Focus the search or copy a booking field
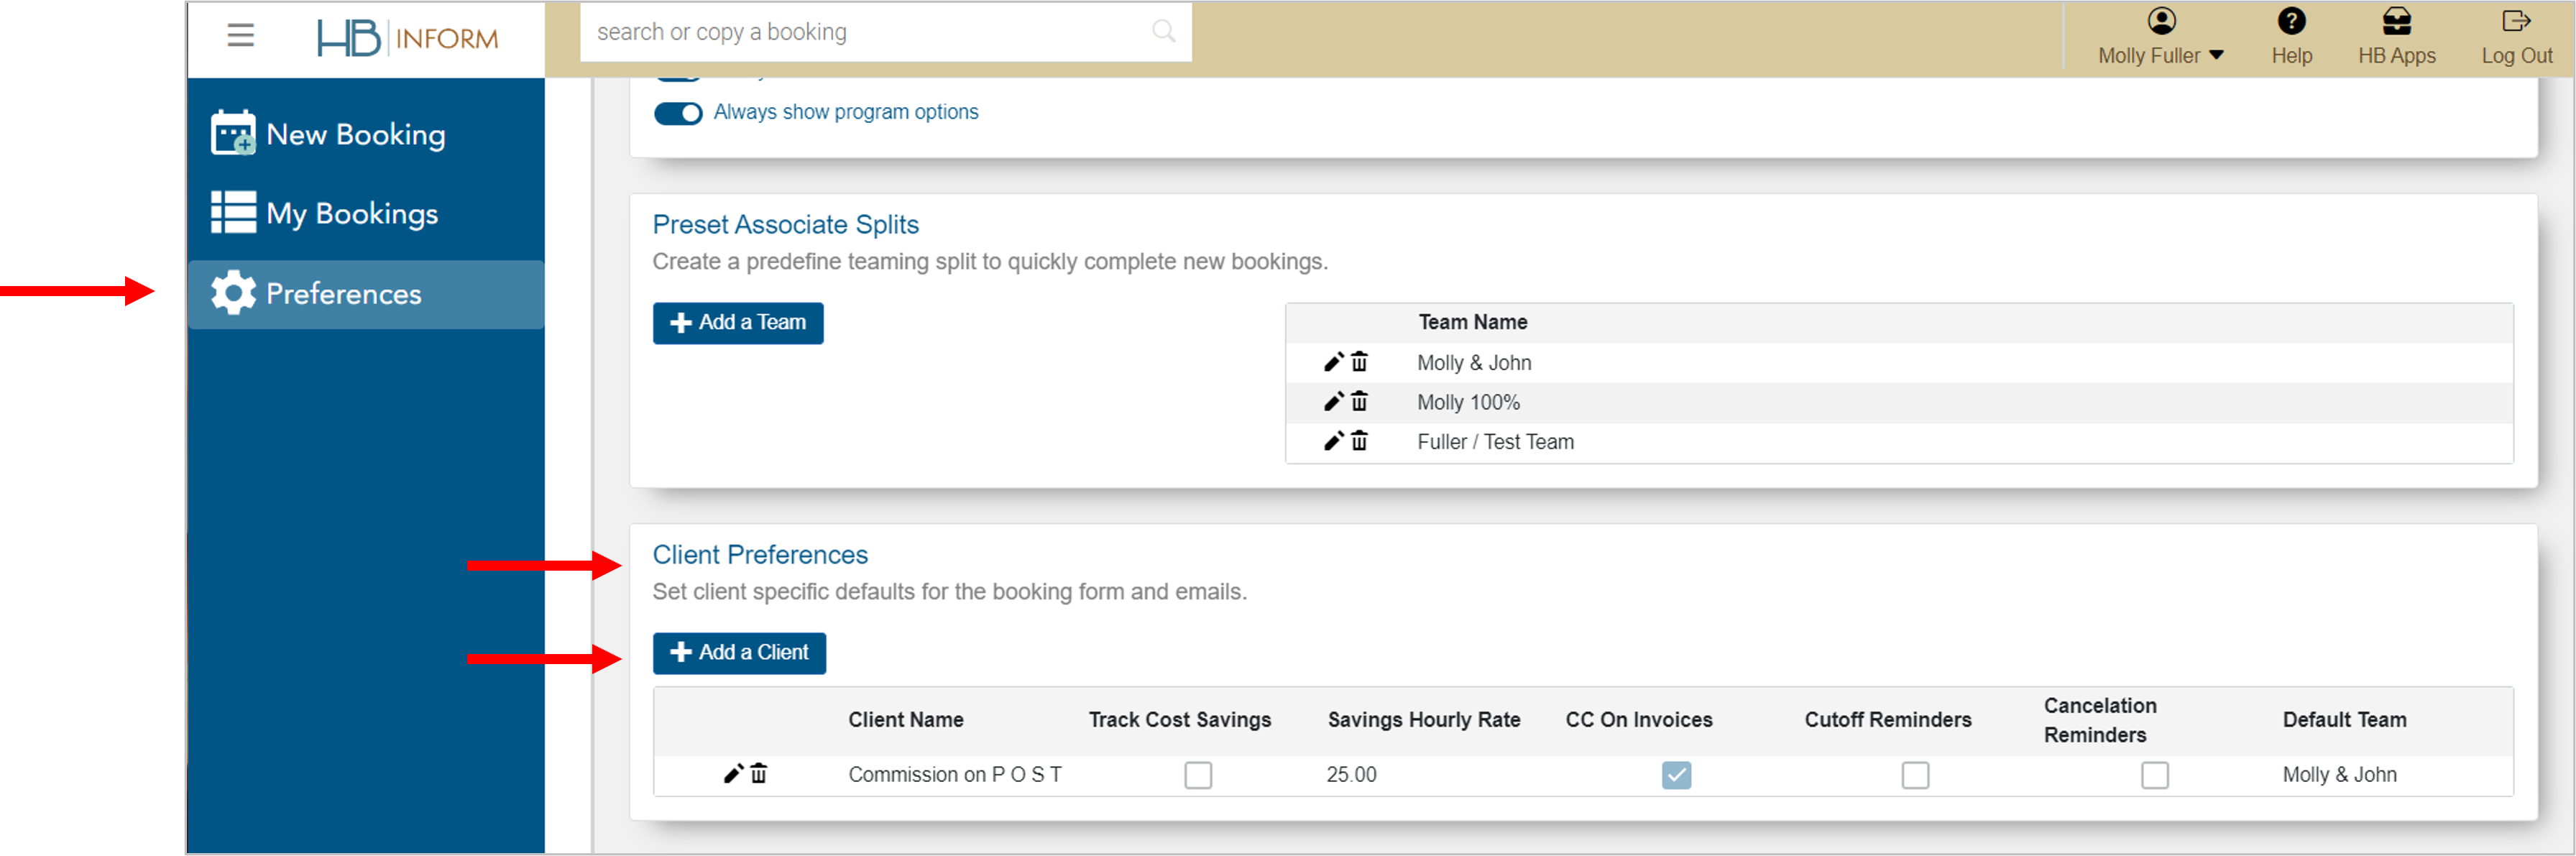The width and height of the screenshot is (2576, 856). tap(860, 32)
